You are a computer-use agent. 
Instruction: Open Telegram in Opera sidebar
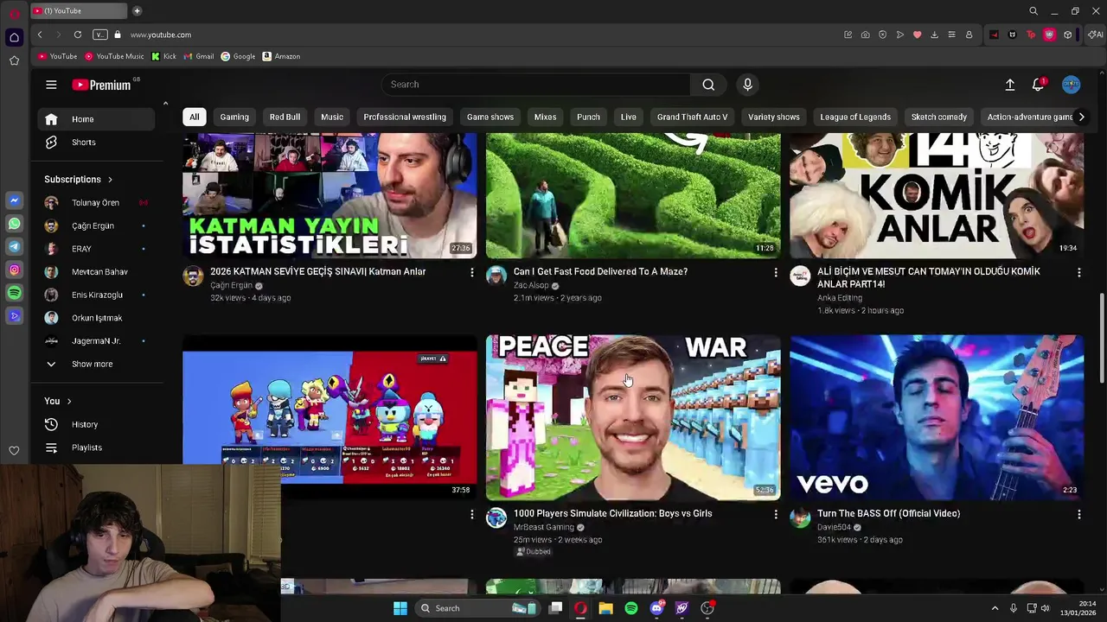tap(14, 247)
